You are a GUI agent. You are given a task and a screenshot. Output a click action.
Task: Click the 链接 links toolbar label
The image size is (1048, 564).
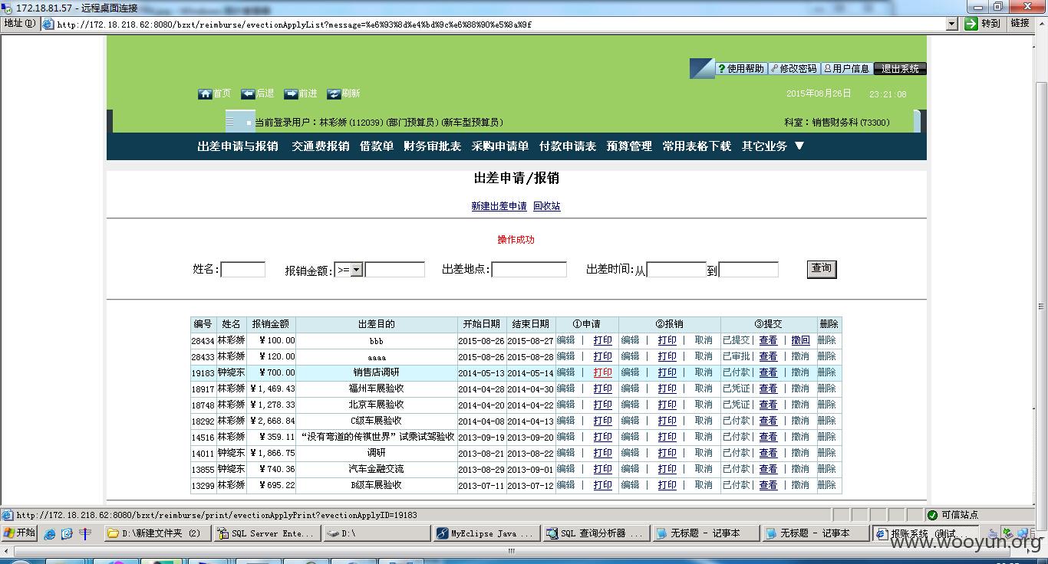click(1020, 24)
